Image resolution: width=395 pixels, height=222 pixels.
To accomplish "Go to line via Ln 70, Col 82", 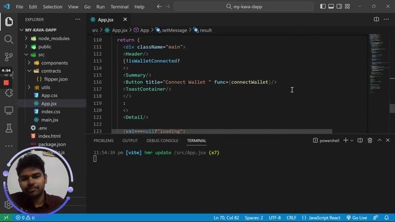I will 227,218.
